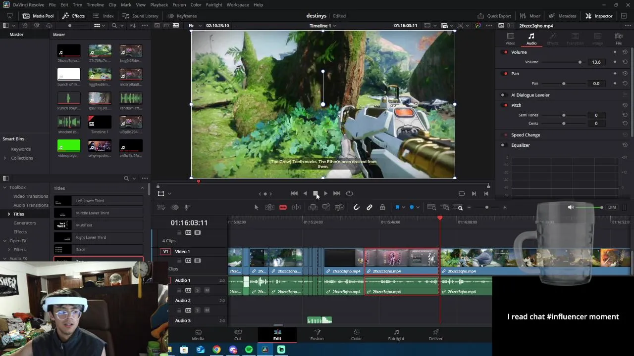Open the Deliver page
The image size is (634, 356).
pos(436,335)
